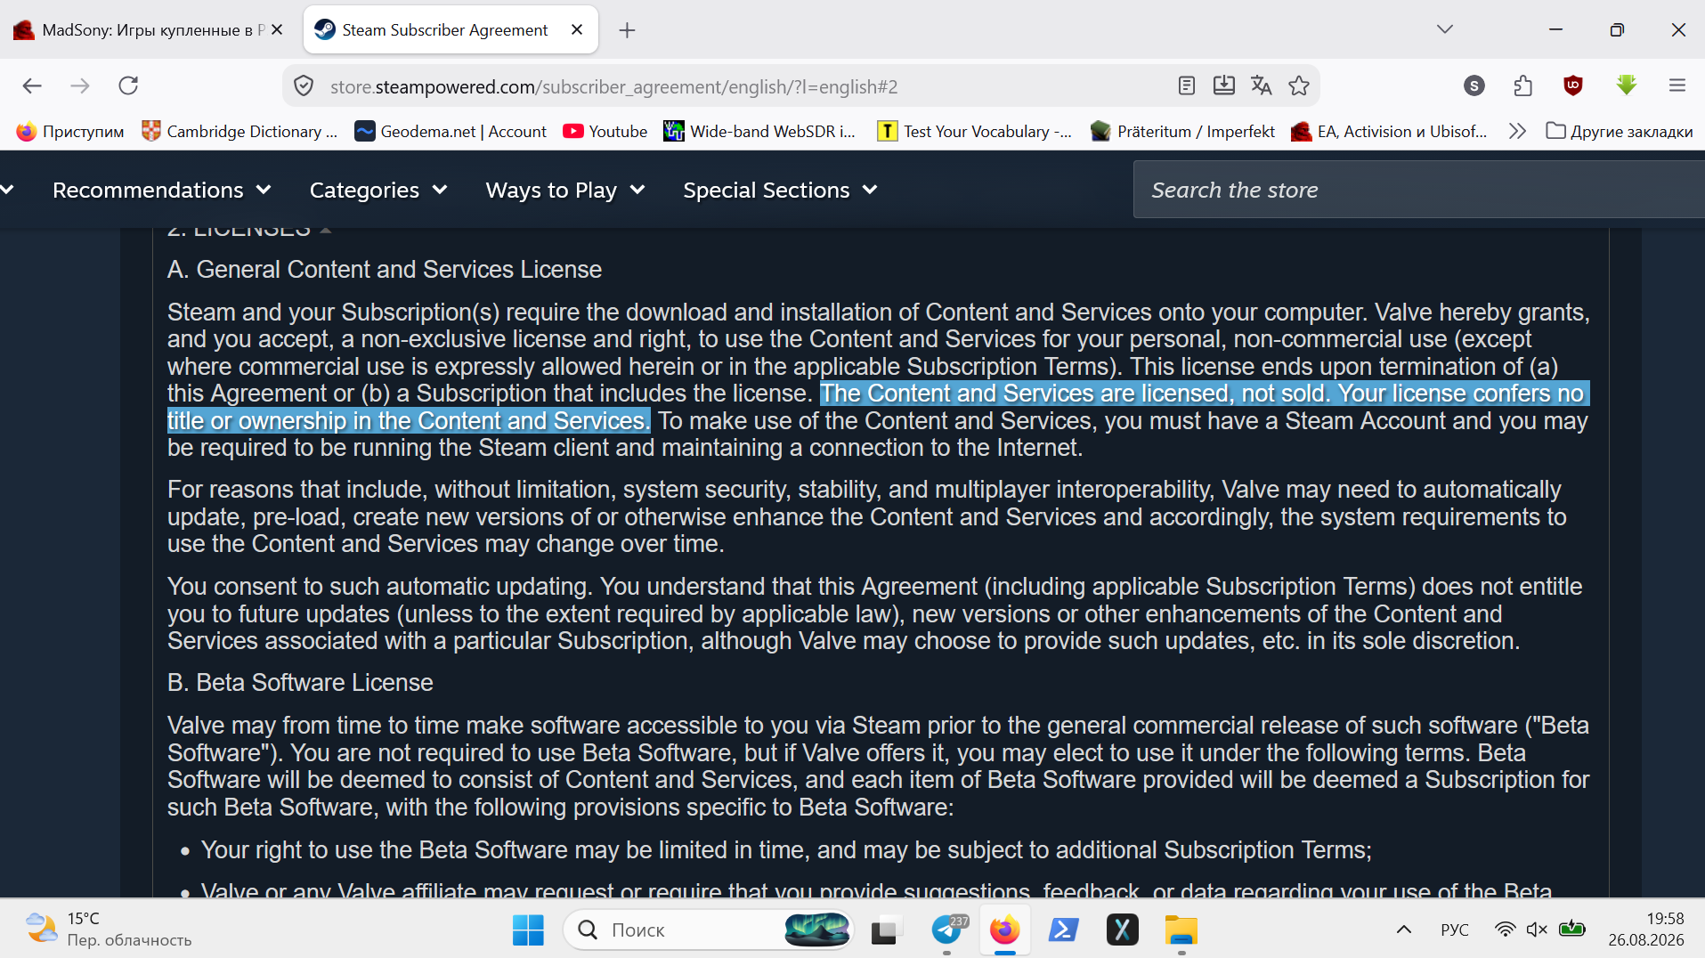
Task: Open the Windows Start menu
Action: (528, 930)
